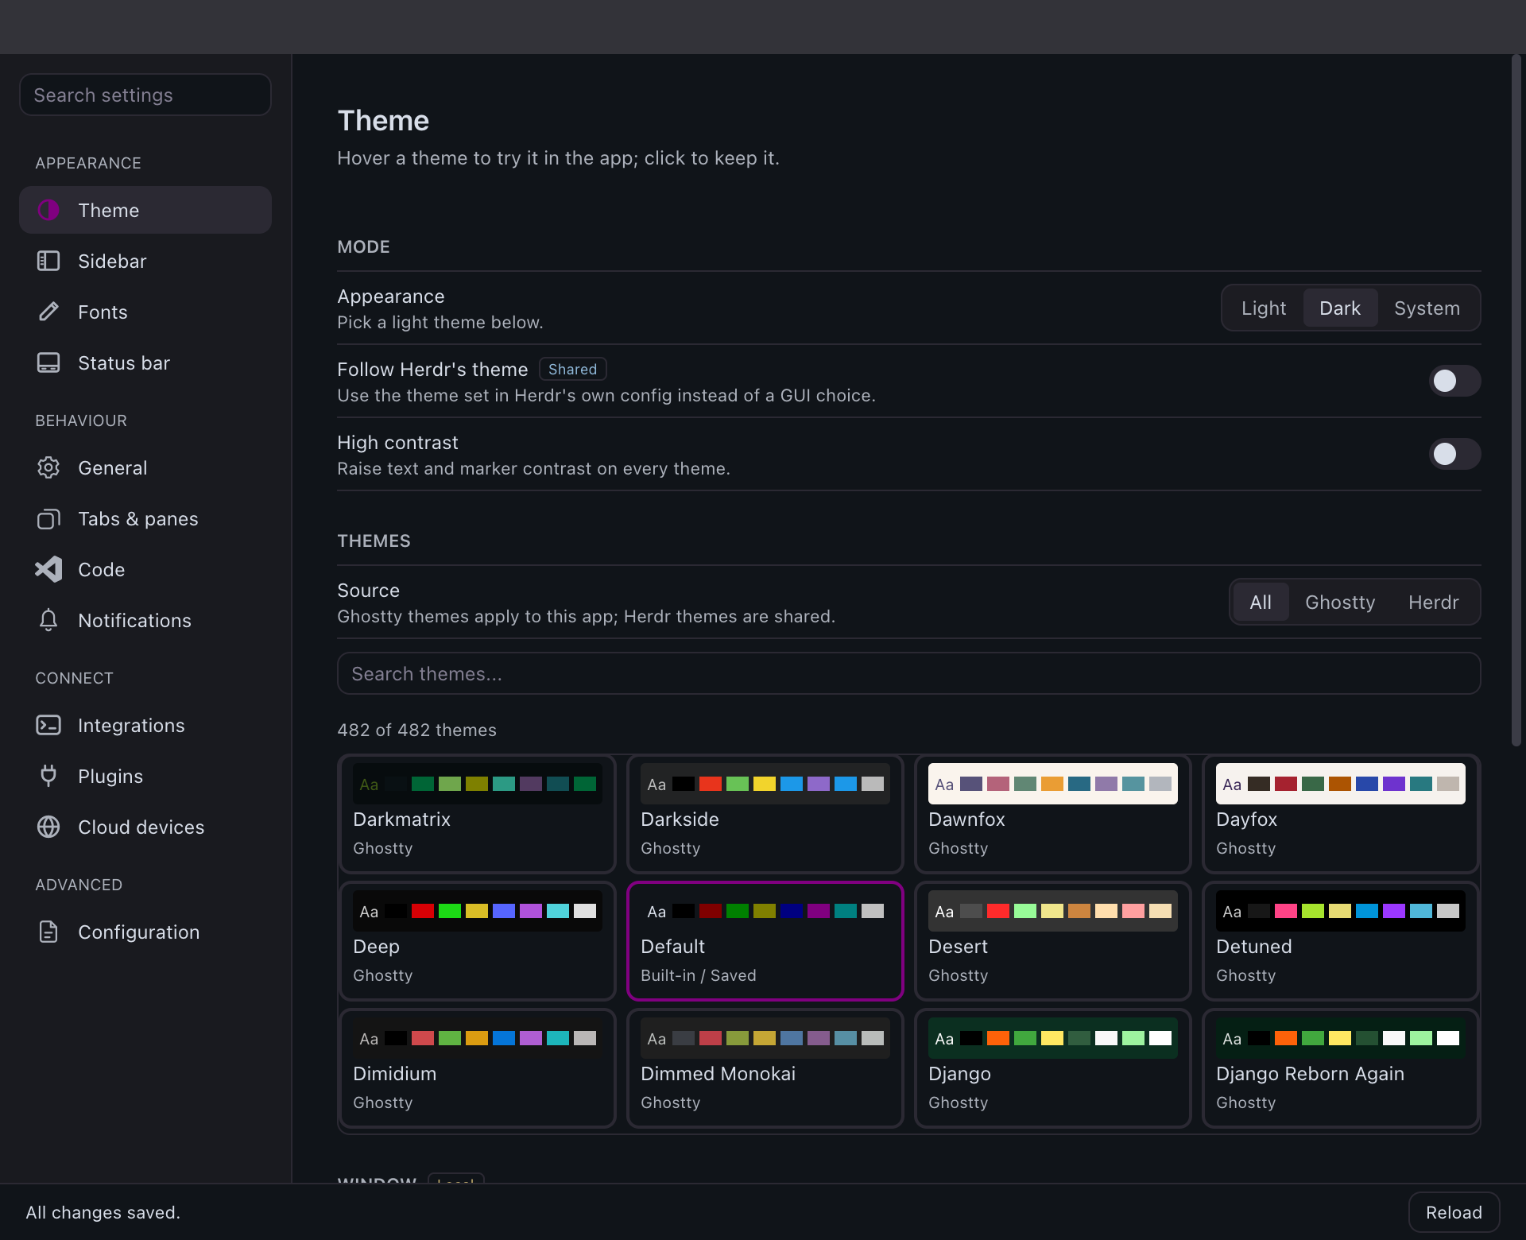Filter theme source to All
The width and height of the screenshot is (1526, 1240).
point(1261,602)
